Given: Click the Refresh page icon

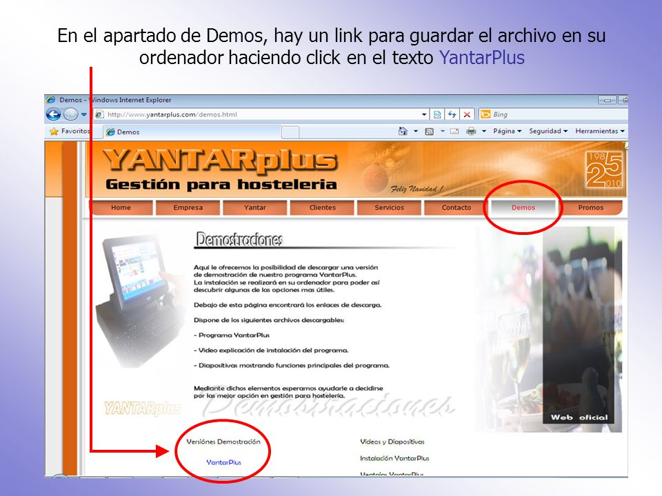Looking at the screenshot, I should pos(452,114).
